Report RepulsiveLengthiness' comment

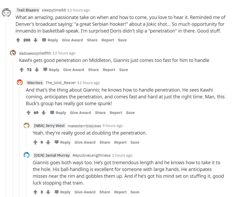pyautogui.click(x=120, y=192)
